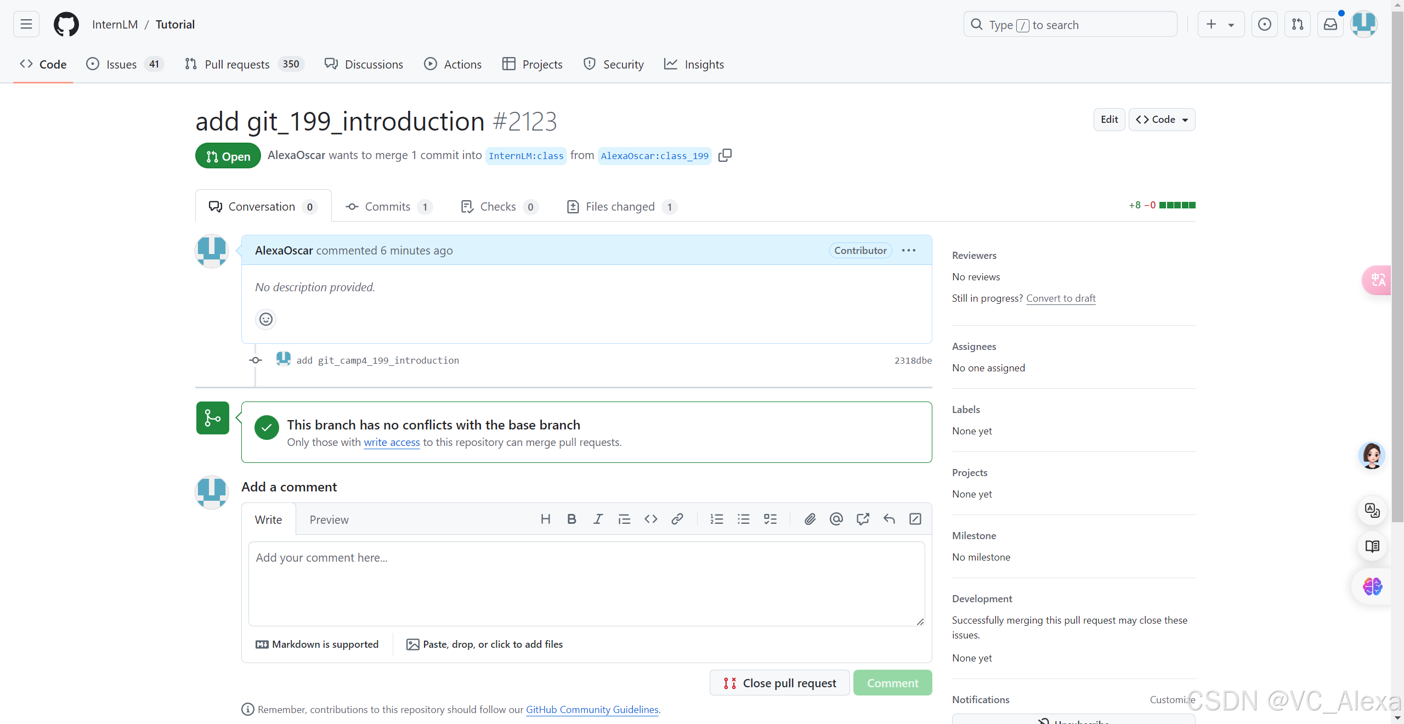Click Paste, drop, or click to add files
1404x724 pixels.
click(484, 644)
